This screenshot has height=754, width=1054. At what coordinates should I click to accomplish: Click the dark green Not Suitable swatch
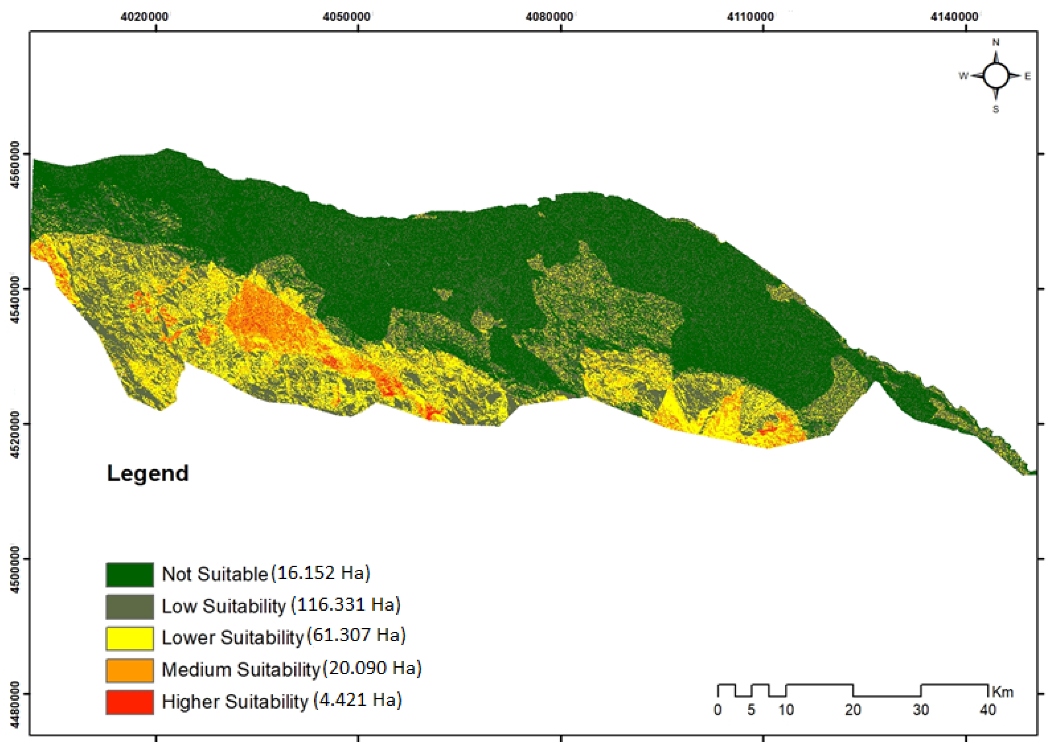(130, 574)
